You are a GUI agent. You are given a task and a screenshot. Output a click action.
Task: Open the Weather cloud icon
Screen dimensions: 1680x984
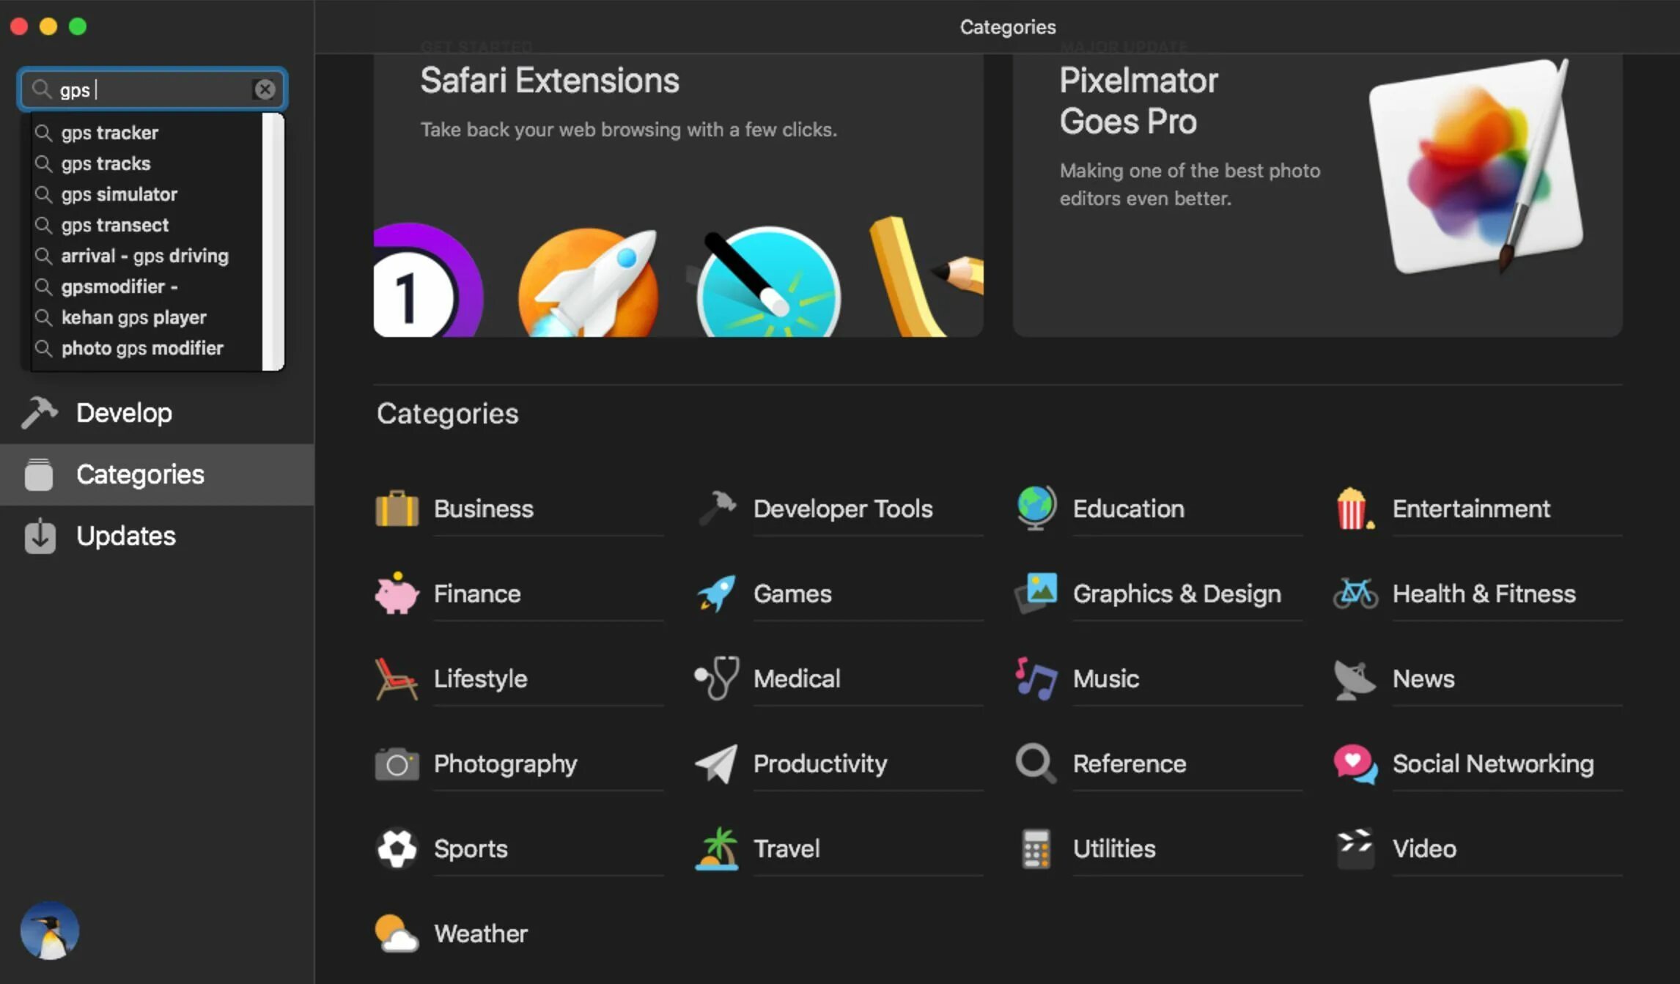point(397,933)
